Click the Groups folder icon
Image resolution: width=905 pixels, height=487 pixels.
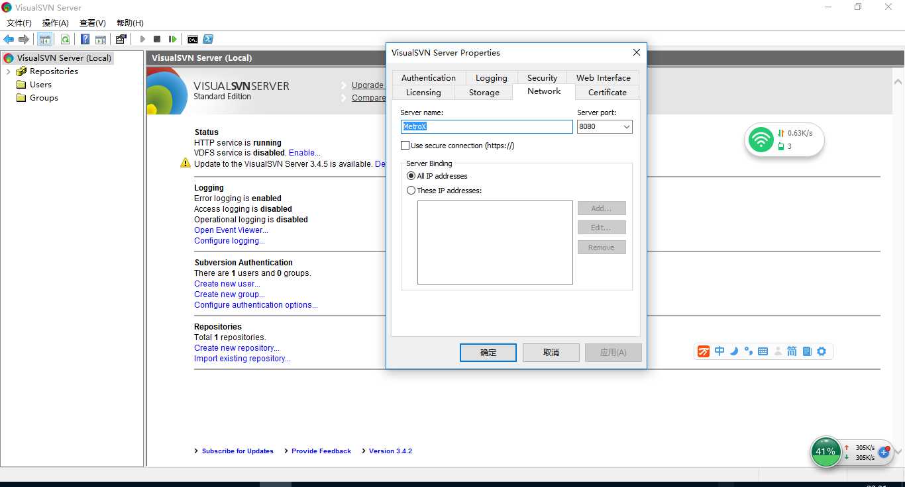(21, 98)
